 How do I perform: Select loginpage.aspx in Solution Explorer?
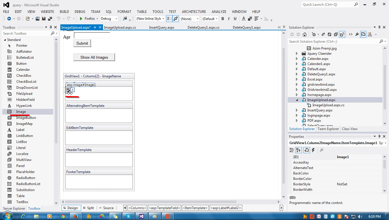[x=319, y=115]
